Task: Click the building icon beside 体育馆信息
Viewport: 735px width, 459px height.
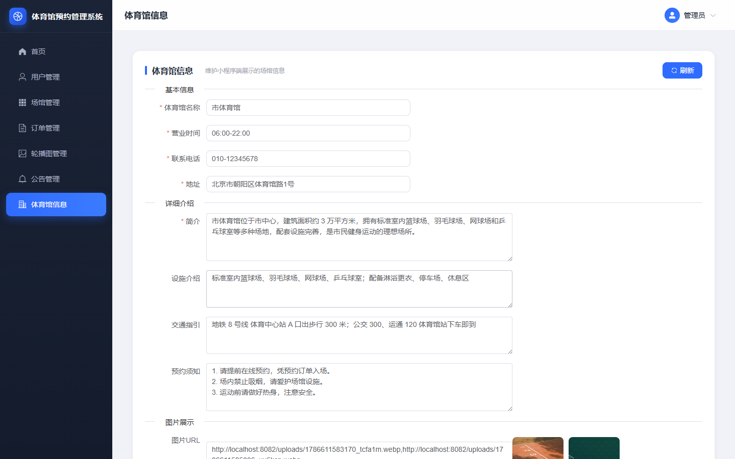Action: click(x=22, y=205)
